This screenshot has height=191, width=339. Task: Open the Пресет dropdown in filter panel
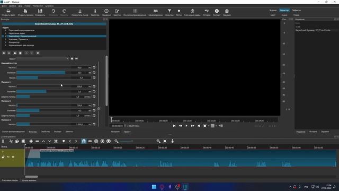tap(43, 59)
